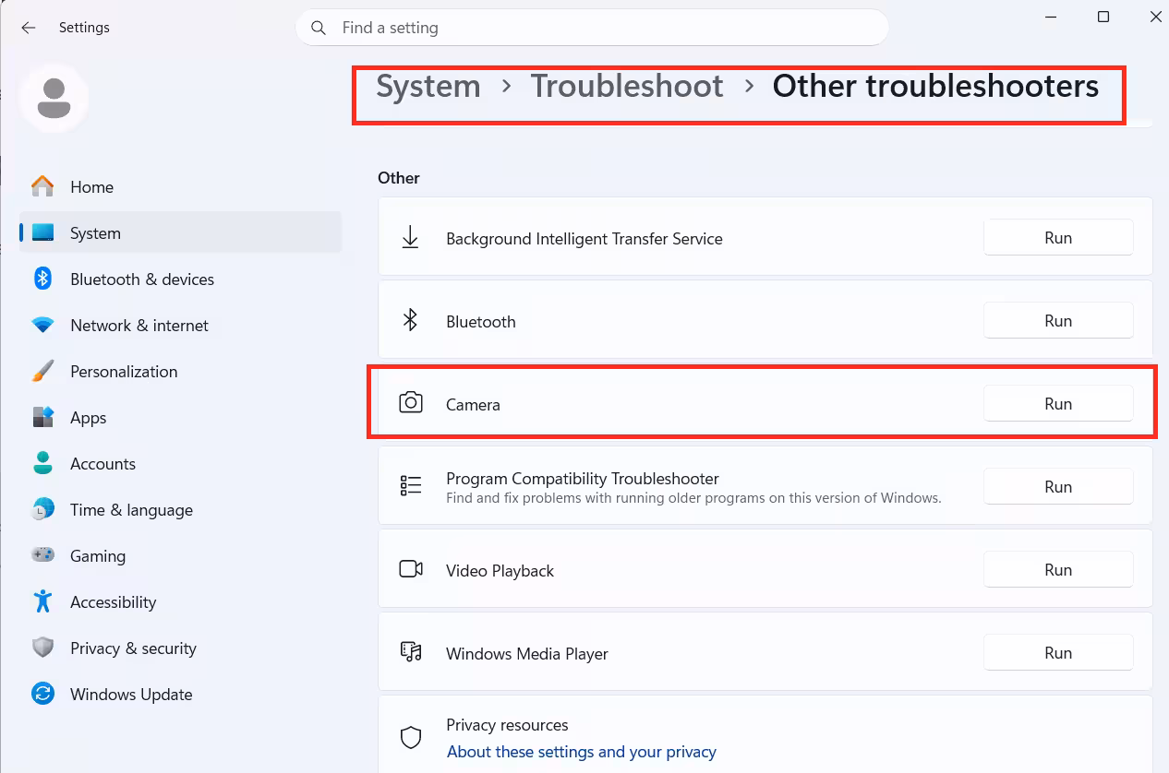This screenshot has width=1169, height=773.
Task: Click the Accounts person icon
Action: [42, 463]
